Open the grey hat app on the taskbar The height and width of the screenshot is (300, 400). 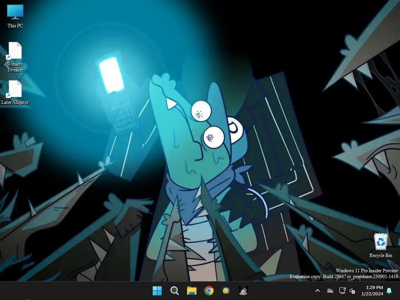pyautogui.click(x=243, y=291)
